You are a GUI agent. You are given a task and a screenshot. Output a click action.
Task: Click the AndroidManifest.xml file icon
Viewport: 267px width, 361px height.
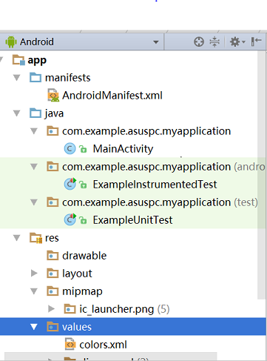(53, 96)
